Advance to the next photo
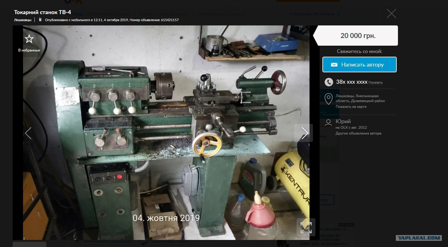Viewport: 448px width, 247px height. coord(304,133)
